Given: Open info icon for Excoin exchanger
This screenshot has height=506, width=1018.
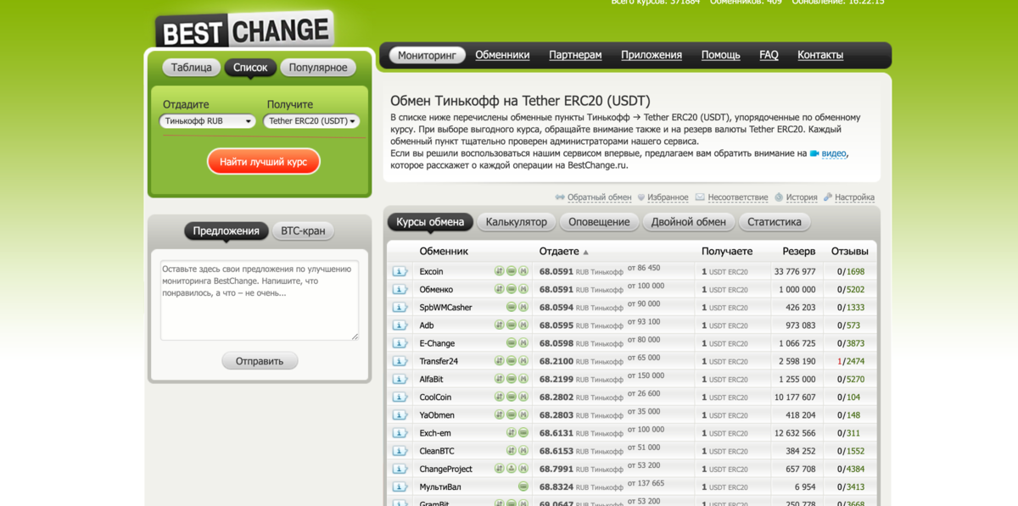Looking at the screenshot, I should (x=400, y=271).
